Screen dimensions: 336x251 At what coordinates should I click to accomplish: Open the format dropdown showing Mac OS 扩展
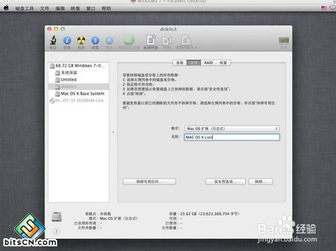click(x=232, y=128)
